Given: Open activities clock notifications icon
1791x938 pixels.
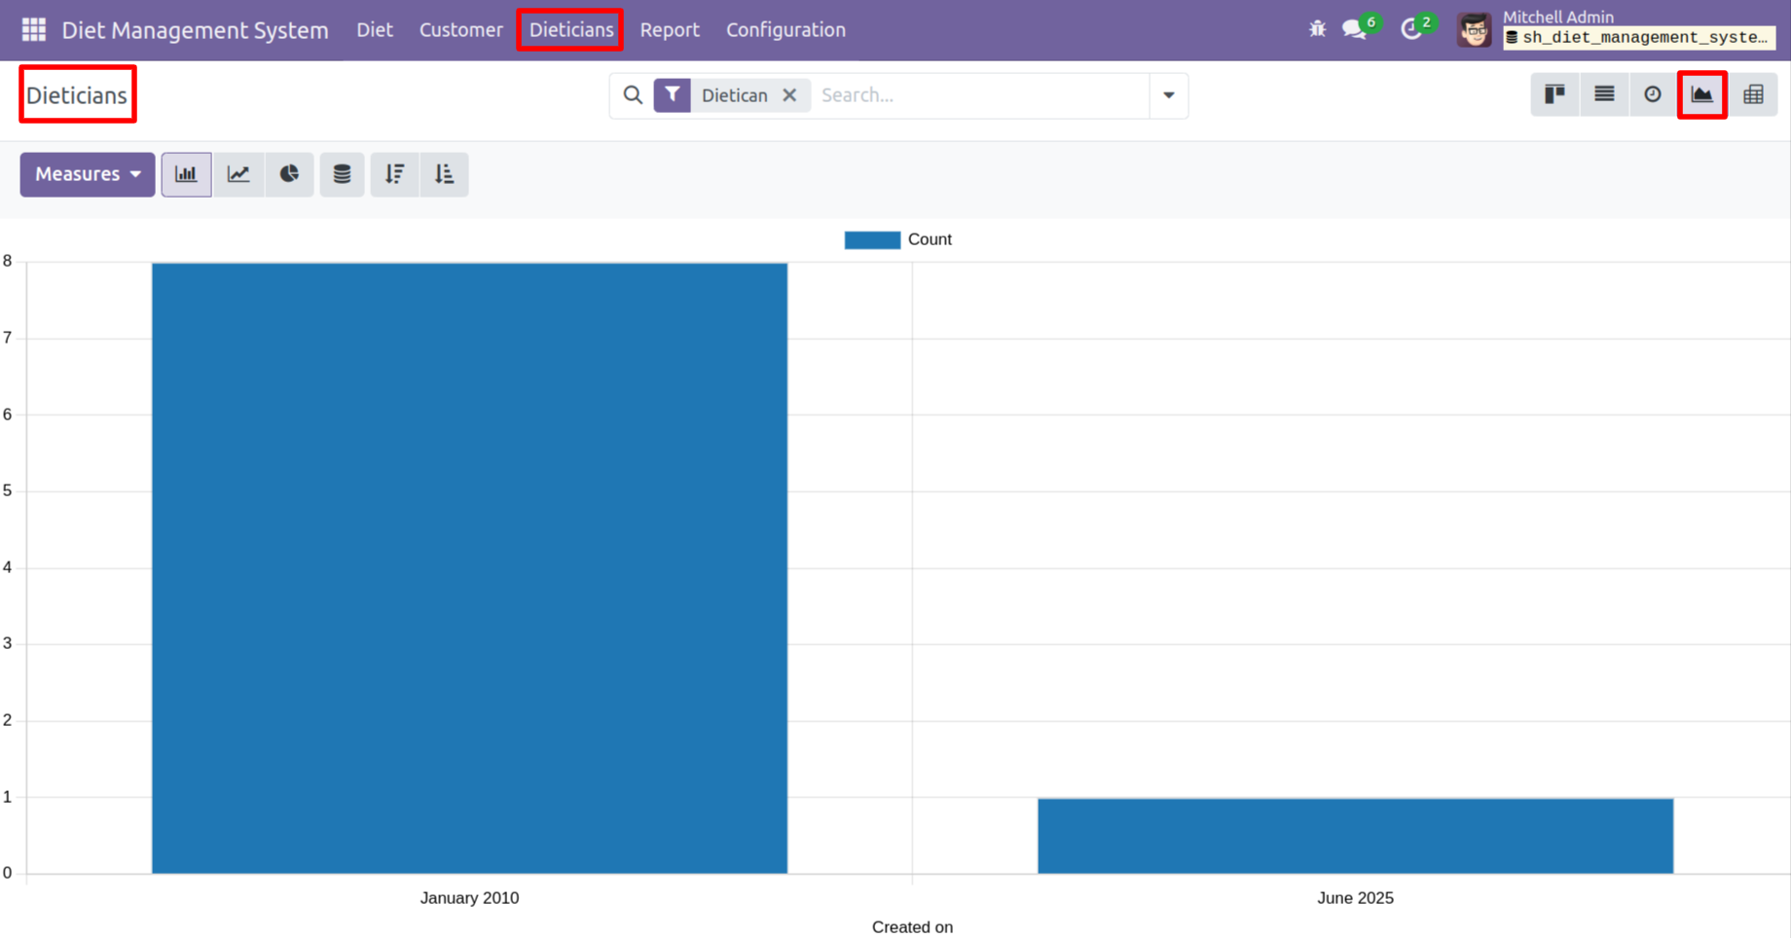Looking at the screenshot, I should coord(1411,29).
